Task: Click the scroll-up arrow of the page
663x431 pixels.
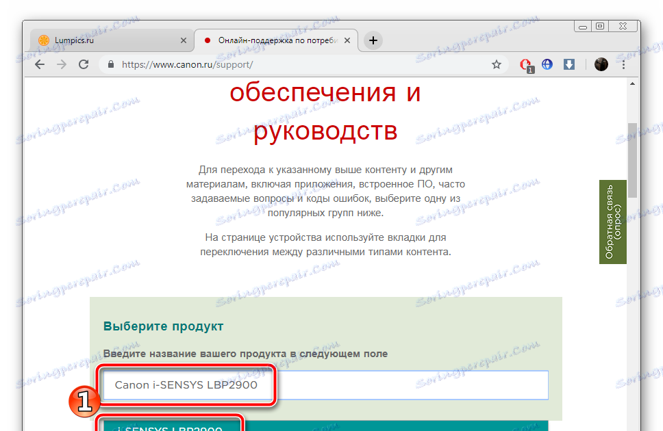Action: (x=633, y=83)
